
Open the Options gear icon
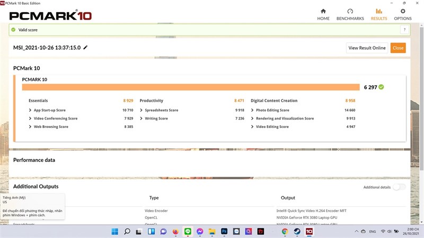coord(403,11)
